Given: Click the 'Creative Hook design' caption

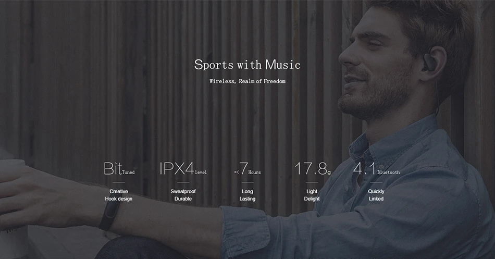Looking at the screenshot, I should click(119, 195).
